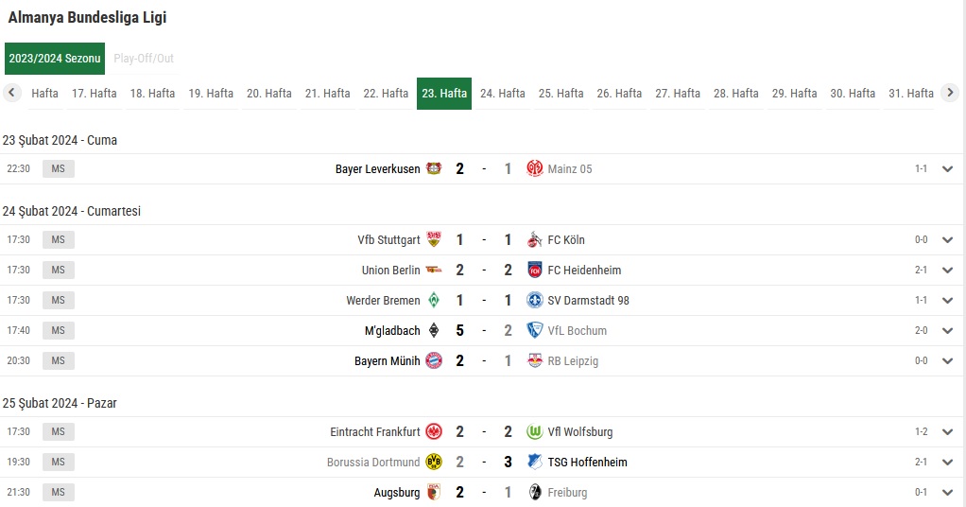Screen dimensions: 966x507
Task: Open the 2023/2024 Sezonu tab
Action: [54, 59]
